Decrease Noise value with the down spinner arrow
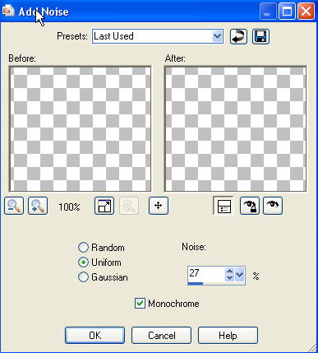 tap(229, 278)
